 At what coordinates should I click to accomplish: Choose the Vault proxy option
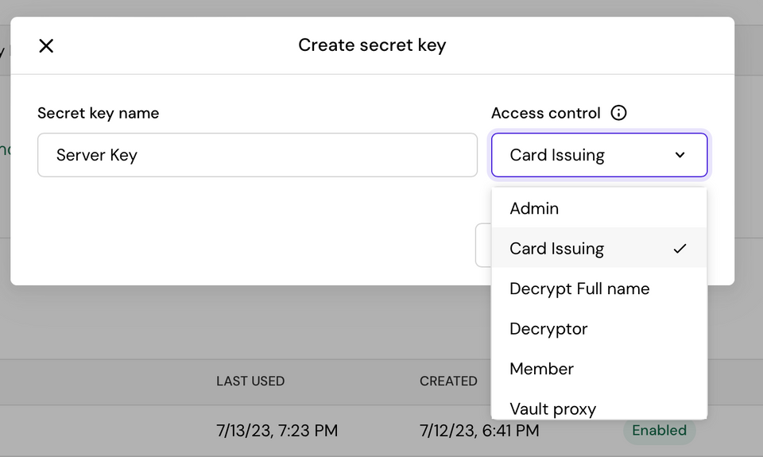point(552,409)
